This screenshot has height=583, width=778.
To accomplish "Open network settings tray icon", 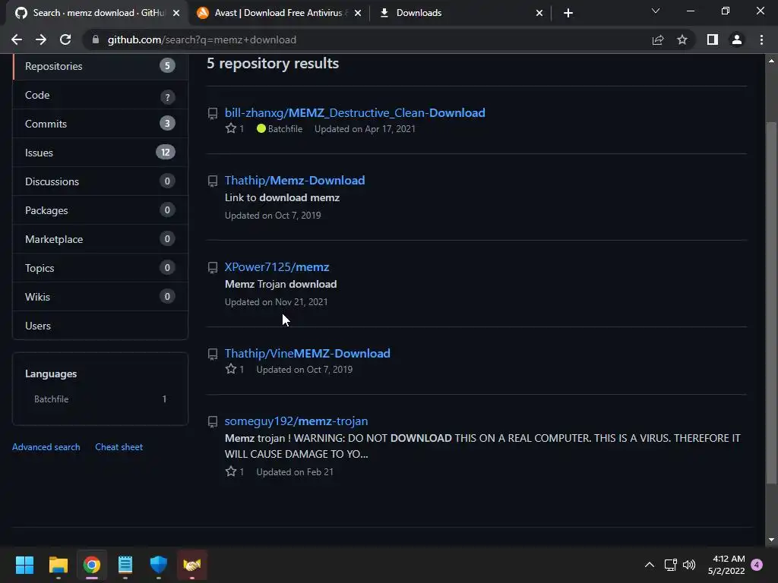I will [670, 565].
